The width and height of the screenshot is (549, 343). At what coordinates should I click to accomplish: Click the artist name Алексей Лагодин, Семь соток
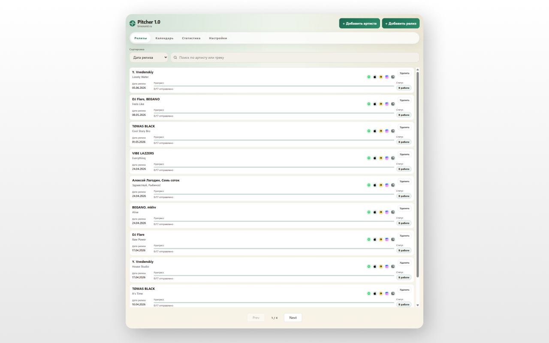pos(156,180)
